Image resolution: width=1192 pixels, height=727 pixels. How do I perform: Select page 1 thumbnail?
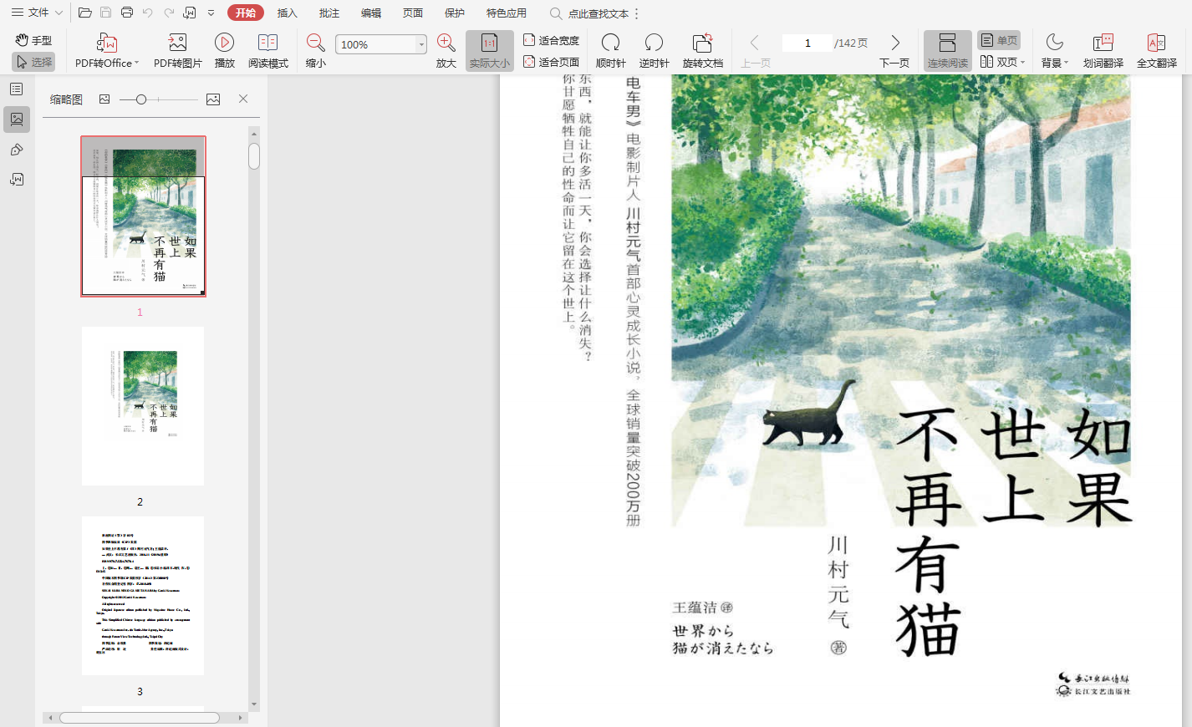(x=143, y=216)
